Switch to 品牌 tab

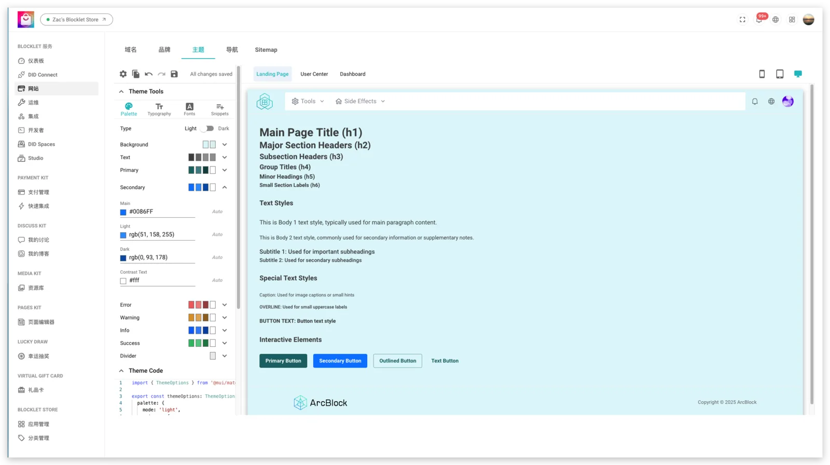pos(164,50)
